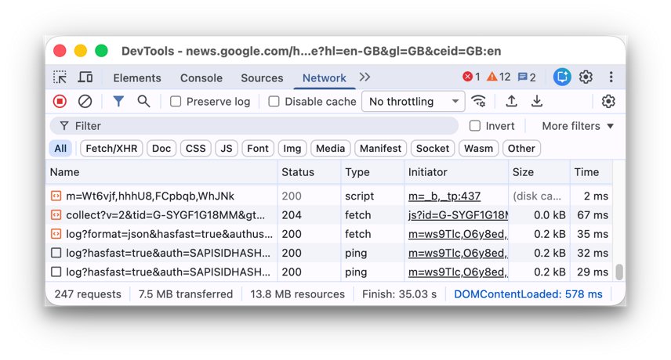This screenshot has height=360, width=671.
Task: Tick the Invert checkbox
Action: (x=474, y=125)
